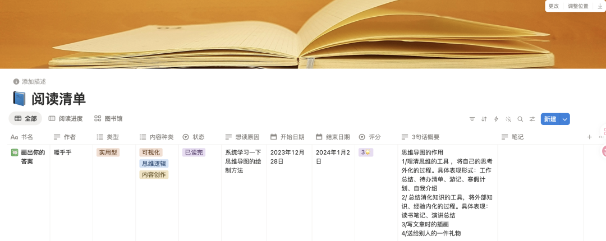The height and width of the screenshot is (241, 606).
Task: Click the 实用型 type tag
Action: [x=108, y=152]
